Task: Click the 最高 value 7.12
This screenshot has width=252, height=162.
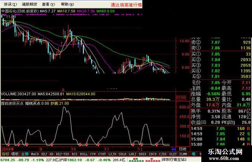Action: click(246, 88)
